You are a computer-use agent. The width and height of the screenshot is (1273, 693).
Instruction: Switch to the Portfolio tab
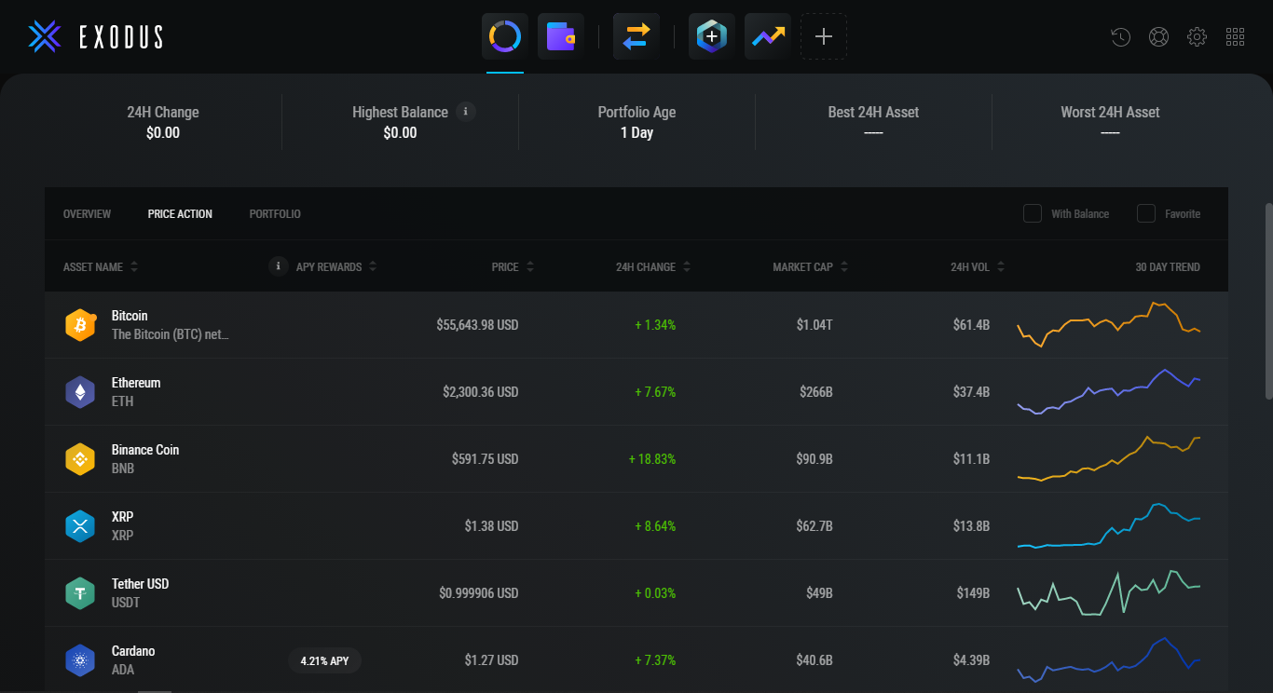pos(275,214)
